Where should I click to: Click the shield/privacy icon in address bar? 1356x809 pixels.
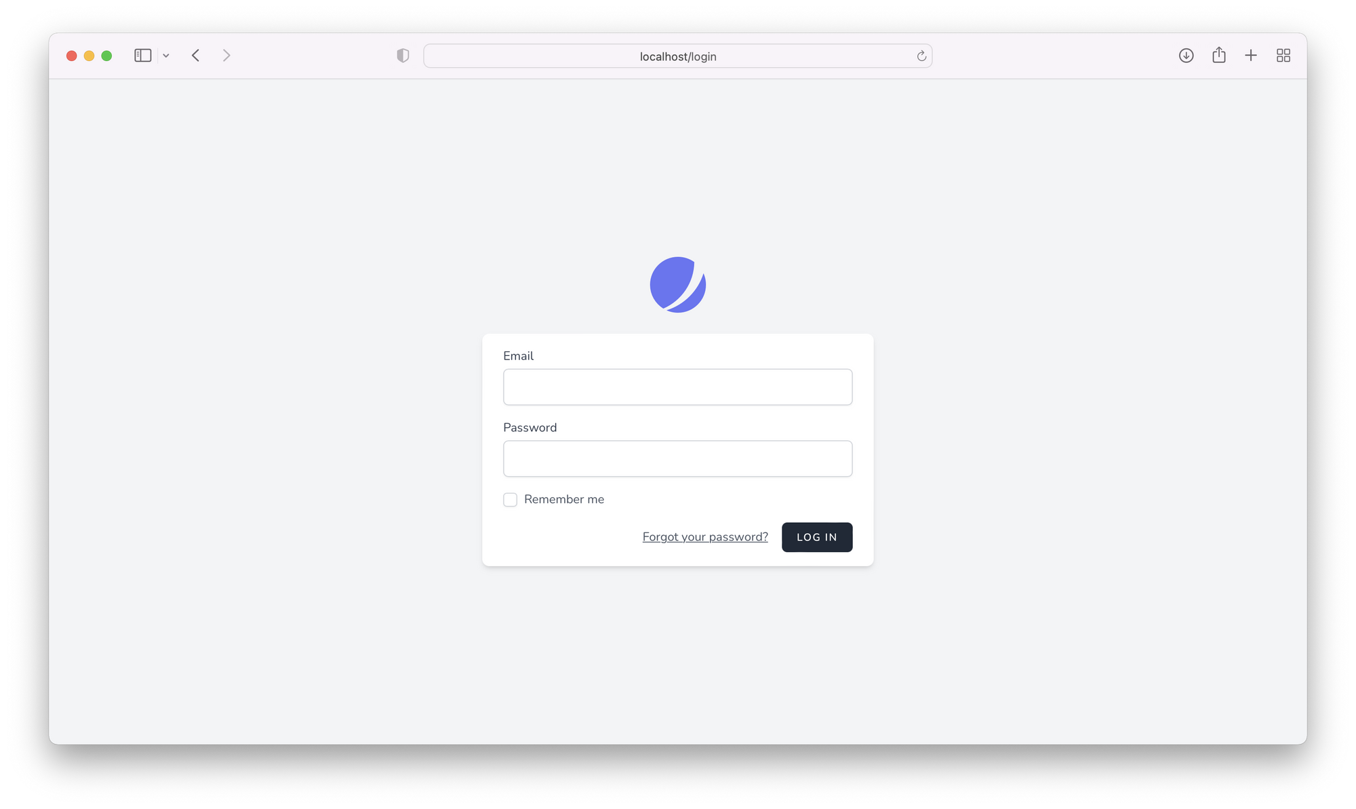click(x=403, y=55)
